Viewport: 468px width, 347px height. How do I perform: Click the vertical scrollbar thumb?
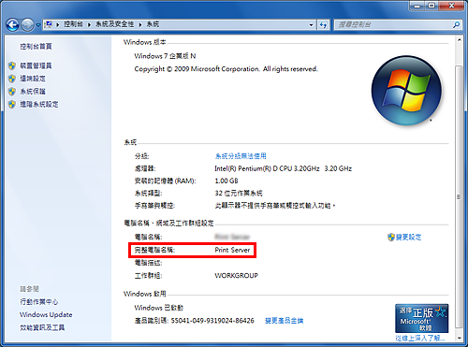459,196
